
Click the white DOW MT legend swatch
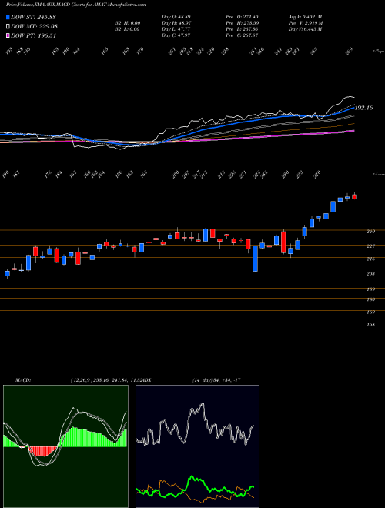(x=8, y=27)
